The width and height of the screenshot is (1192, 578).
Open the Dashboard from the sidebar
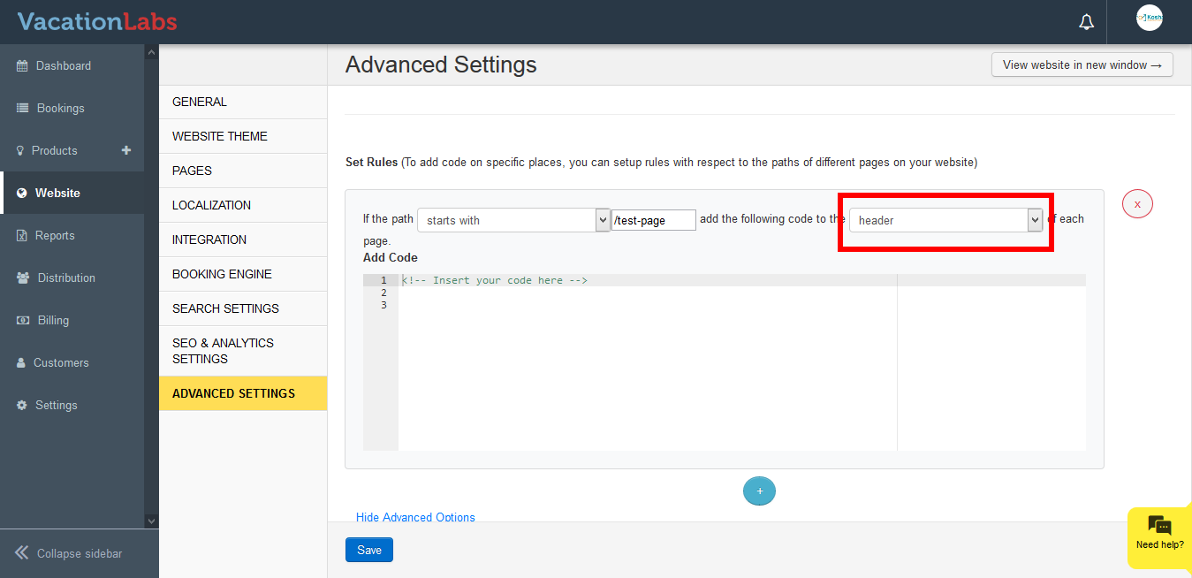point(63,66)
